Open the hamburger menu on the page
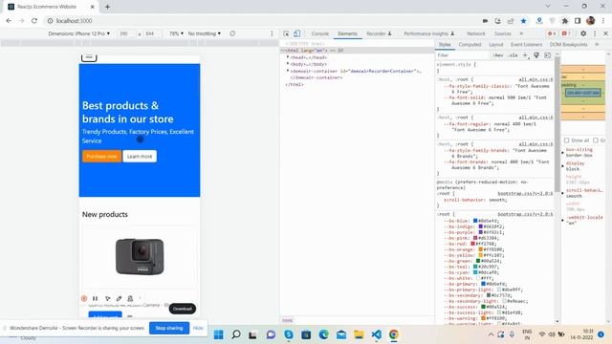This screenshot has height=344, width=612. (89, 57)
